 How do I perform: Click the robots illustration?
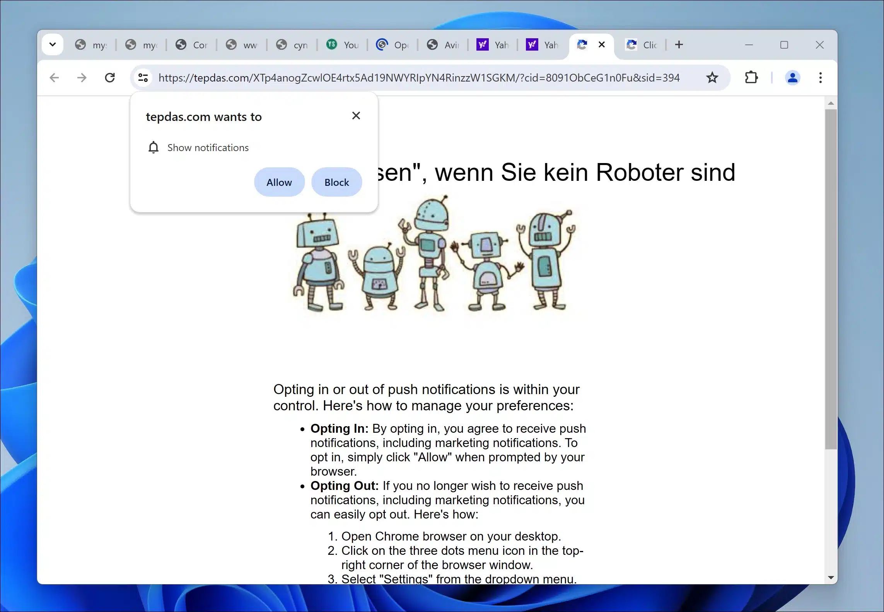(434, 253)
